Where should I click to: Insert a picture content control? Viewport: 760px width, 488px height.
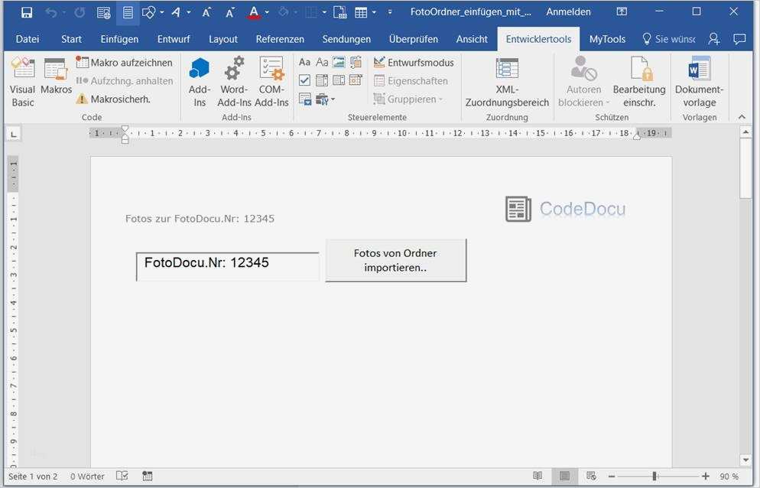(339, 62)
